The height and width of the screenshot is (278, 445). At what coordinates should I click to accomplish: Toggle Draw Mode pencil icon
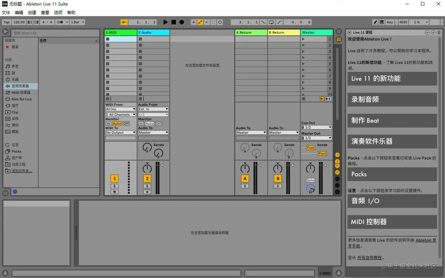[x=375, y=22]
